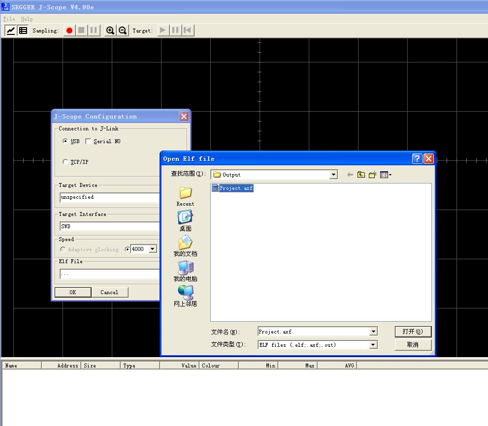488x426 pixels.
Task: Click the Target Device input field
Action: (109, 197)
